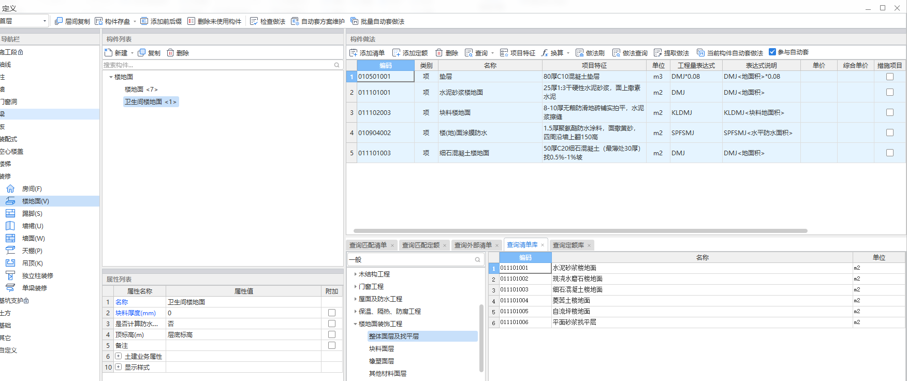
Task: Open 自动套方案维护
Action: click(x=317, y=21)
